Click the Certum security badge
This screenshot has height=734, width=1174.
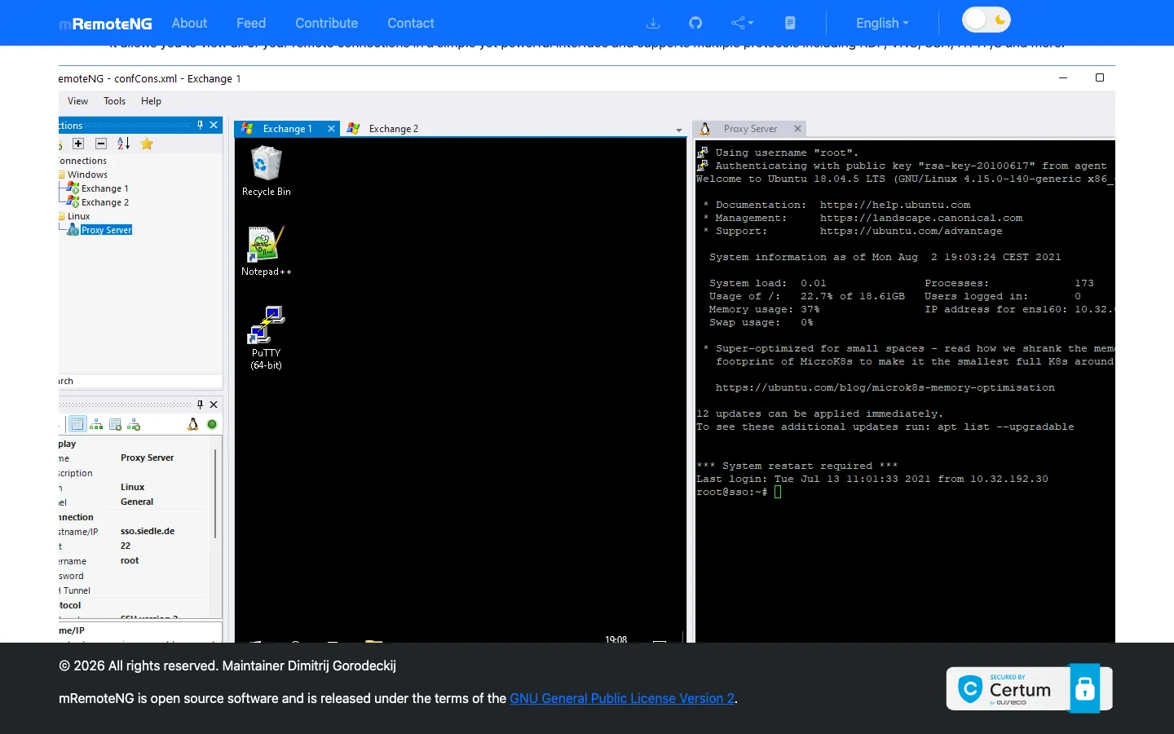coord(1029,688)
